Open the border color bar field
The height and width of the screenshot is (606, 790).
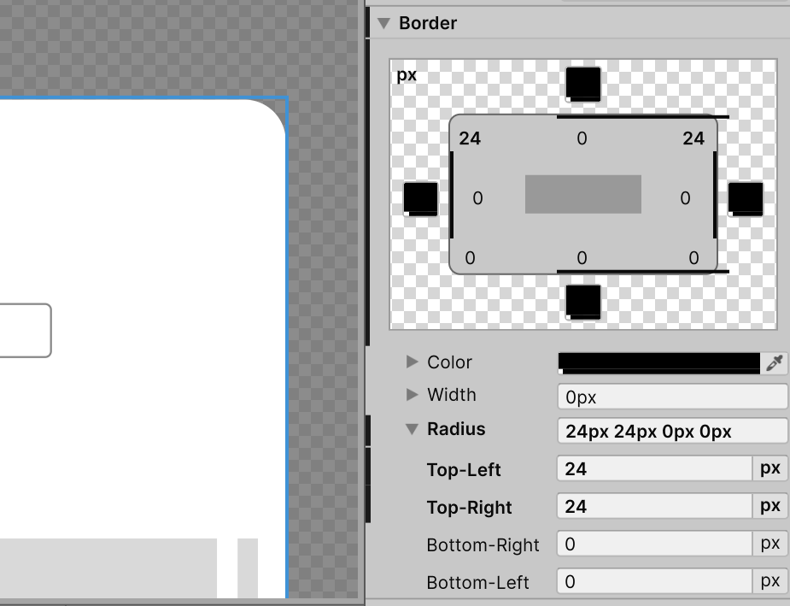658,362
